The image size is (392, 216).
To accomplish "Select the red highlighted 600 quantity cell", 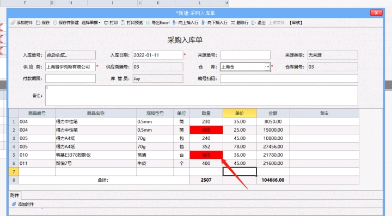I will [x=206, y=130].
